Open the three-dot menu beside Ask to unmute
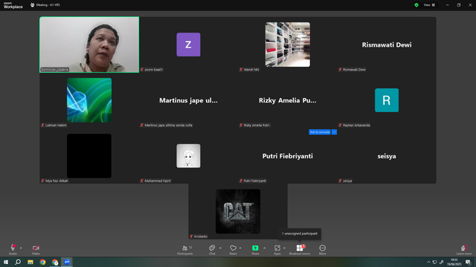The image size is (476, 267). point(334,132)
